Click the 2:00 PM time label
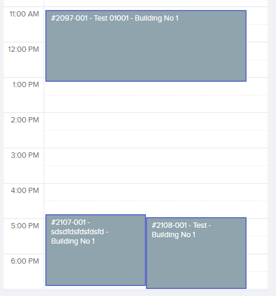This screenshot has height=296, width=276. [x=25, y=120]
